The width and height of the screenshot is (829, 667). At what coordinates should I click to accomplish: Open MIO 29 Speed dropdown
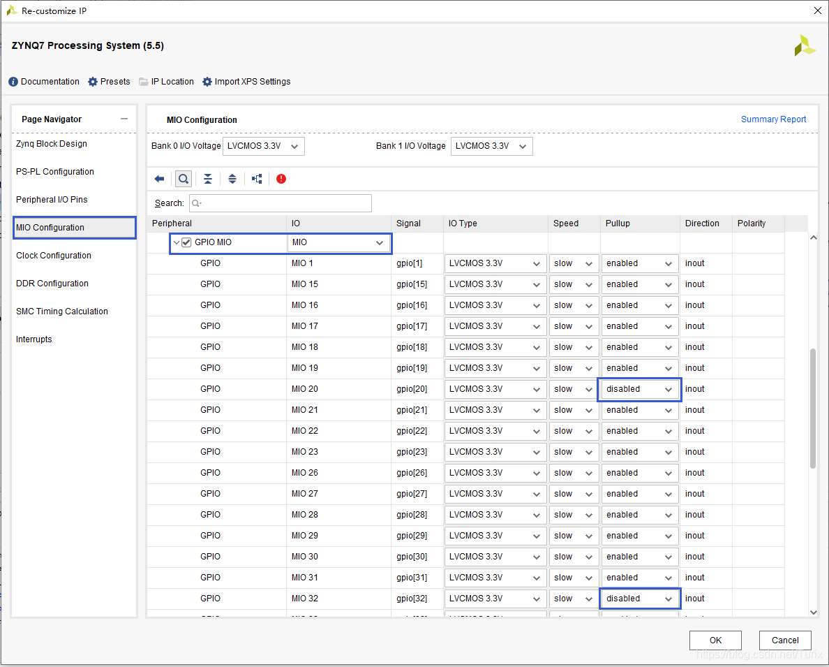click(574, 536)
